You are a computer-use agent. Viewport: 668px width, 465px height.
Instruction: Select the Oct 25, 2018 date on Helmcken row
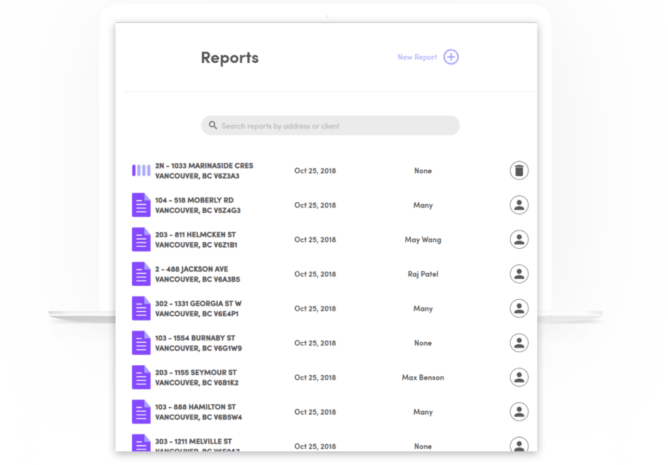click(x=315, y=239)
